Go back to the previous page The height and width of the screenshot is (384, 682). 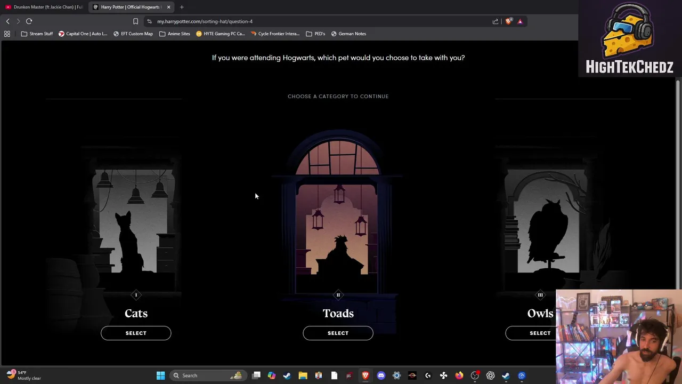point(7,21)
